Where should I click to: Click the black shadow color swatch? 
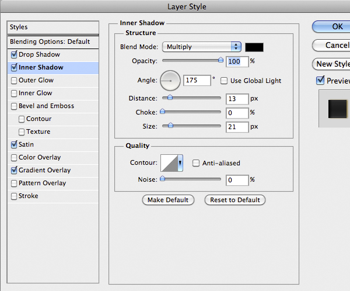click(254, 47)
